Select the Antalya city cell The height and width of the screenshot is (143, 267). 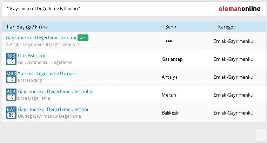coord(169,77)
